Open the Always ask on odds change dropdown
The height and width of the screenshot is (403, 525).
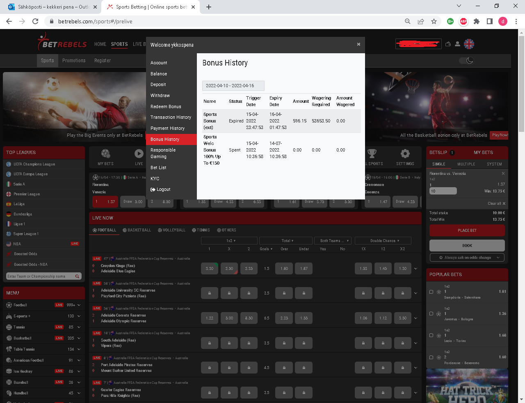(467, 258)
